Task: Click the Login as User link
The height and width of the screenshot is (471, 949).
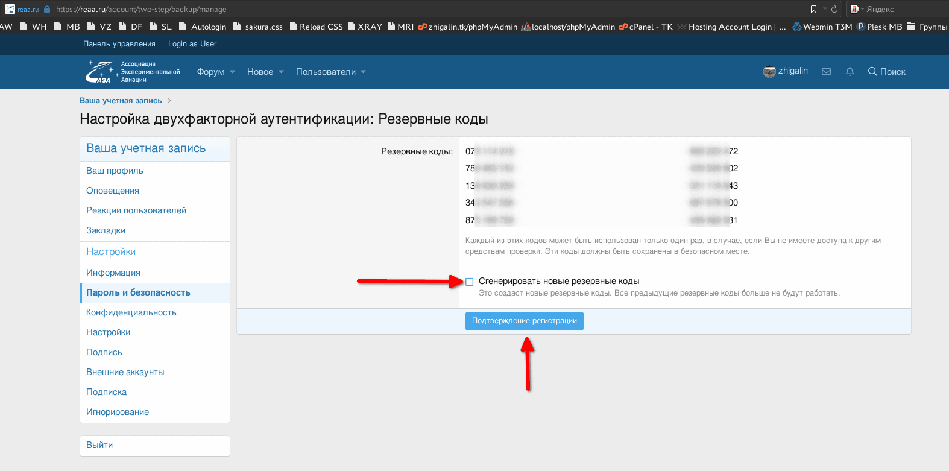Action: pyautogui.click(x=192, y=44)
